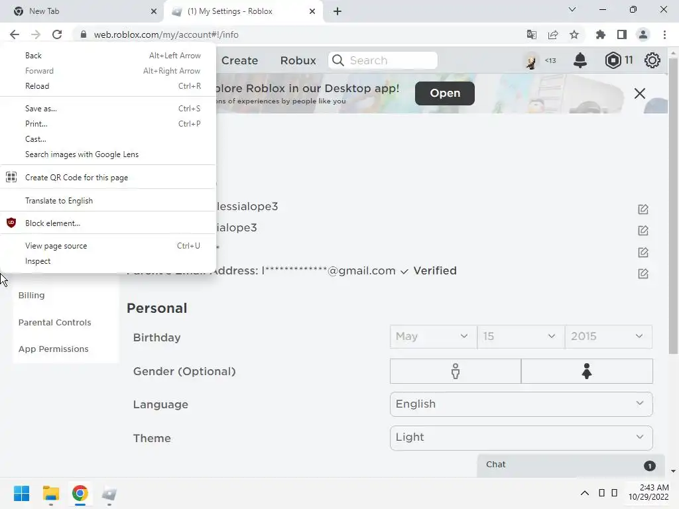Screen dimensions: 679x509
Task: Click the Roblox Search field
Action: pyautogui.click(x=383, y=60)
